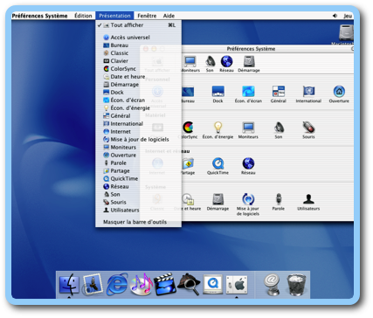This screenshot has height=318, width=373.
Task: Select Dock from the Présentation menu
Action: pyautogui.click(x=138, y=93)
